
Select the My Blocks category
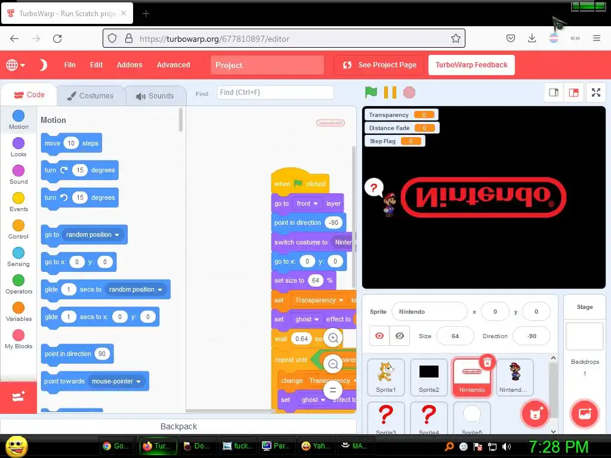[x=18, y=339]
